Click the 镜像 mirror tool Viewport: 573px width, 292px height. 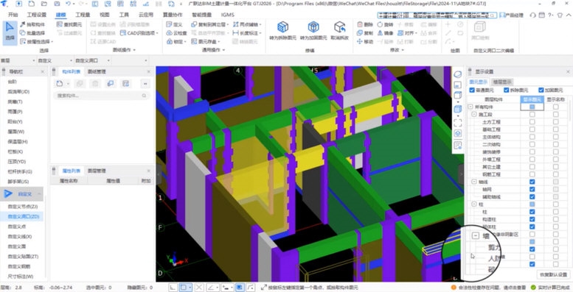click(385, 33)
